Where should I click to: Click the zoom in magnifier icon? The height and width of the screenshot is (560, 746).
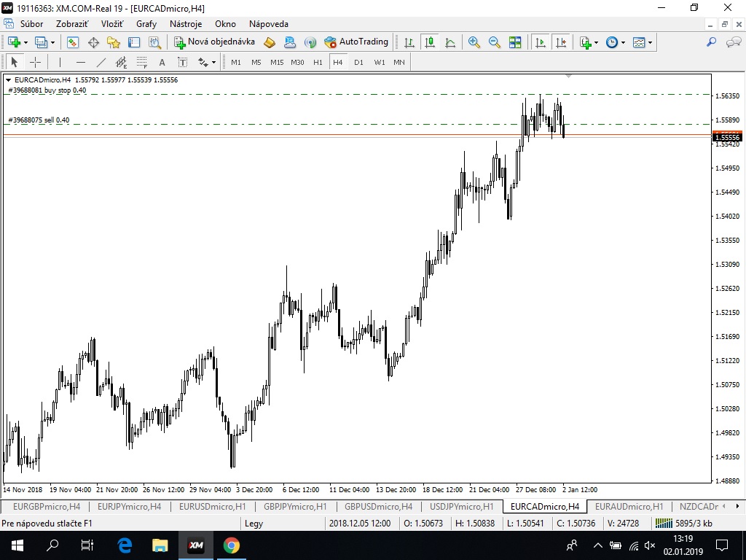pos(474,42)
